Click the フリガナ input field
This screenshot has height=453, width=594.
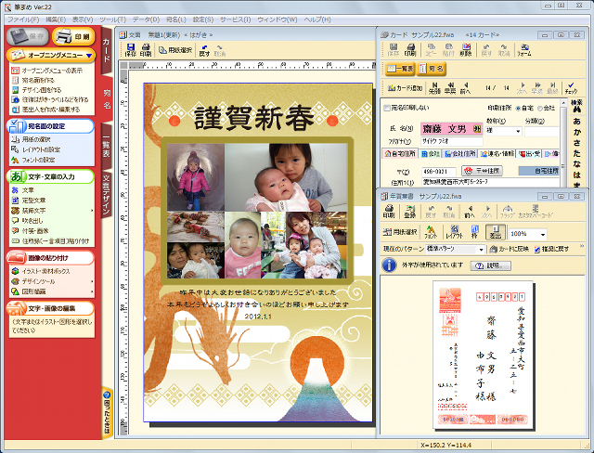pos(452,141)
